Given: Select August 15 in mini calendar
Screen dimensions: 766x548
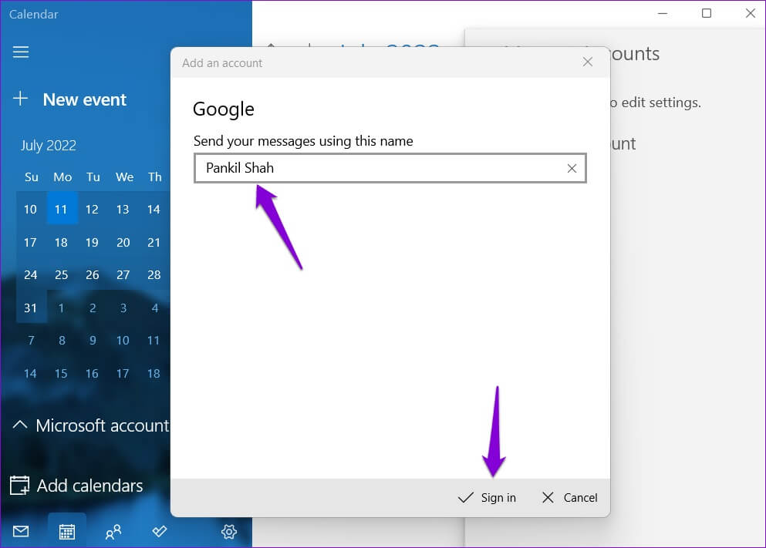Looking at the screenshot, I should tap(61, 373).
